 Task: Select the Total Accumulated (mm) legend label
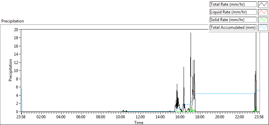233,27
